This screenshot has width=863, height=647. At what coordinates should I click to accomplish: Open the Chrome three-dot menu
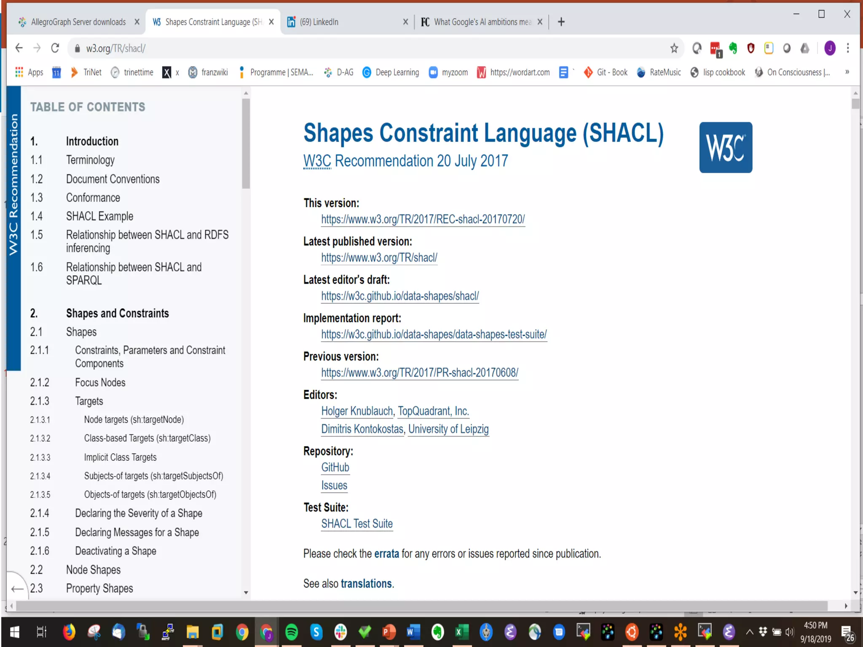pos(848,48)
